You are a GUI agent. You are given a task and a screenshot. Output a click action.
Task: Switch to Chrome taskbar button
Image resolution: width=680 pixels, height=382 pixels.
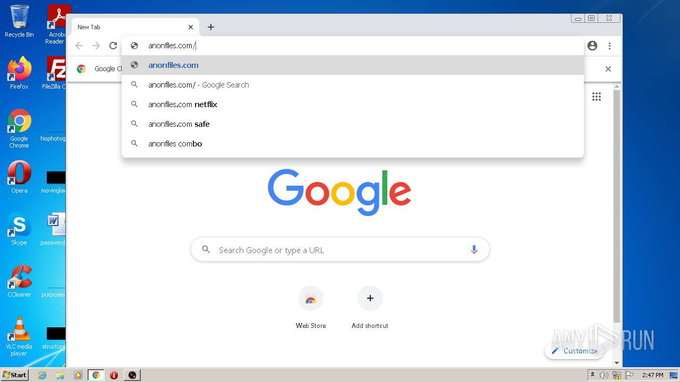[96, 375]
